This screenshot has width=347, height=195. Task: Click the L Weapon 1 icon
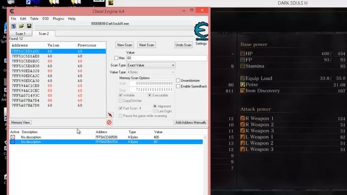click(x=242, y=137)
